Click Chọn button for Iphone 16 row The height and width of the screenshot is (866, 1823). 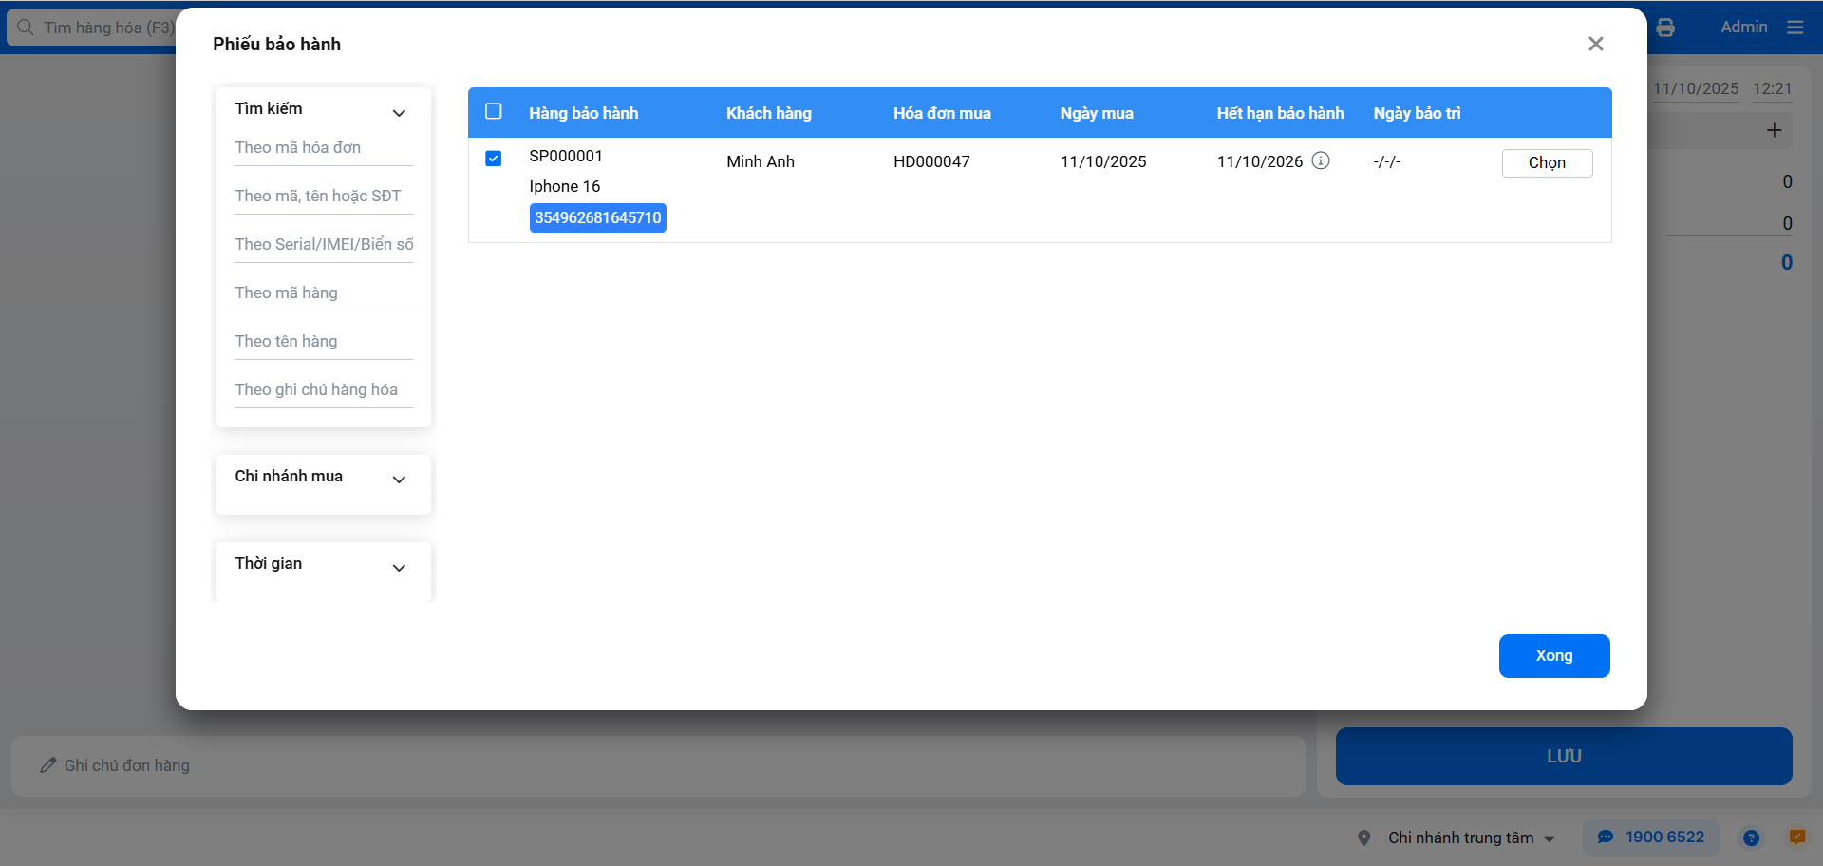1547,162
